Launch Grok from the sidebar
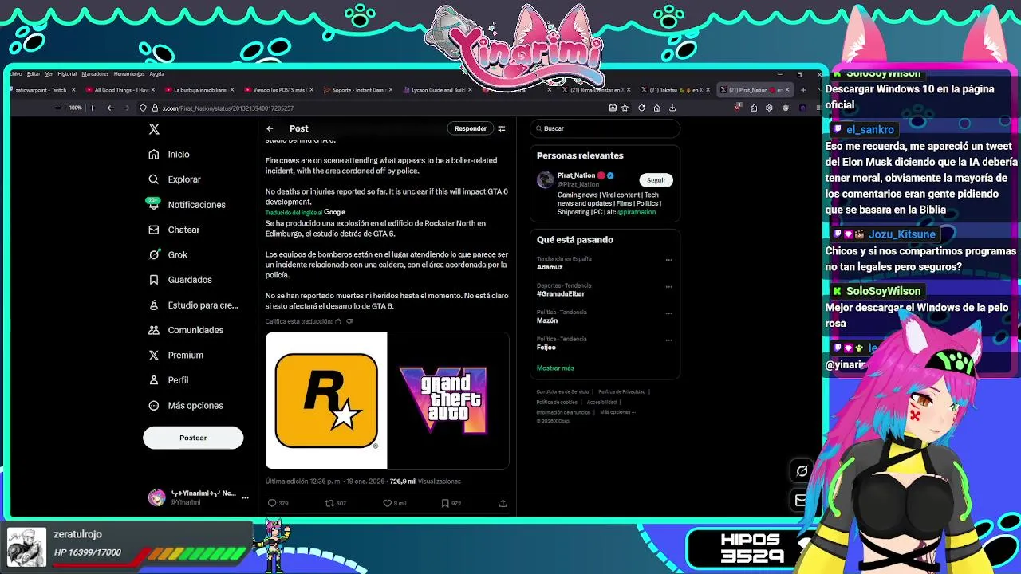The height and width of the screenshot is (574, 1021). coord(168,255)
